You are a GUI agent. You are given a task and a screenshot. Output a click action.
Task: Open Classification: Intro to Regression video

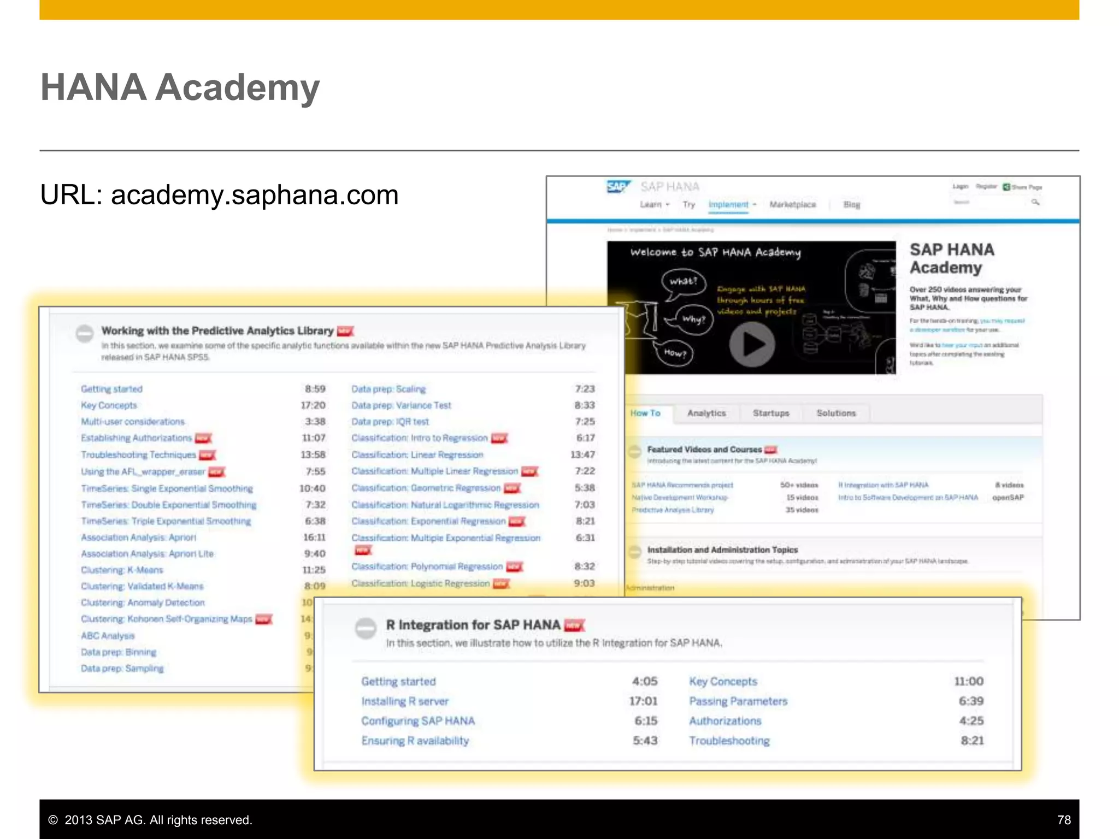[420, 438]
